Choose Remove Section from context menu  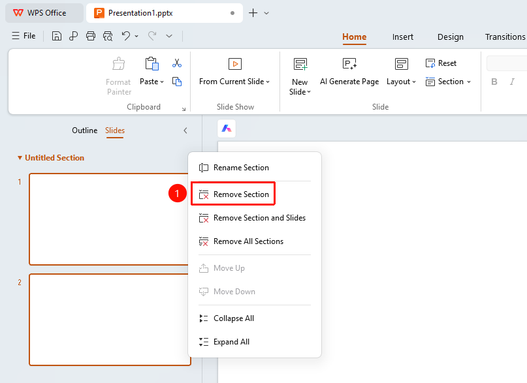point(233,194)
